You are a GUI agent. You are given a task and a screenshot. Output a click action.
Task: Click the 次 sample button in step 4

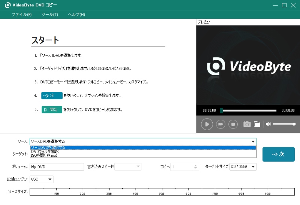pos(52,96)
